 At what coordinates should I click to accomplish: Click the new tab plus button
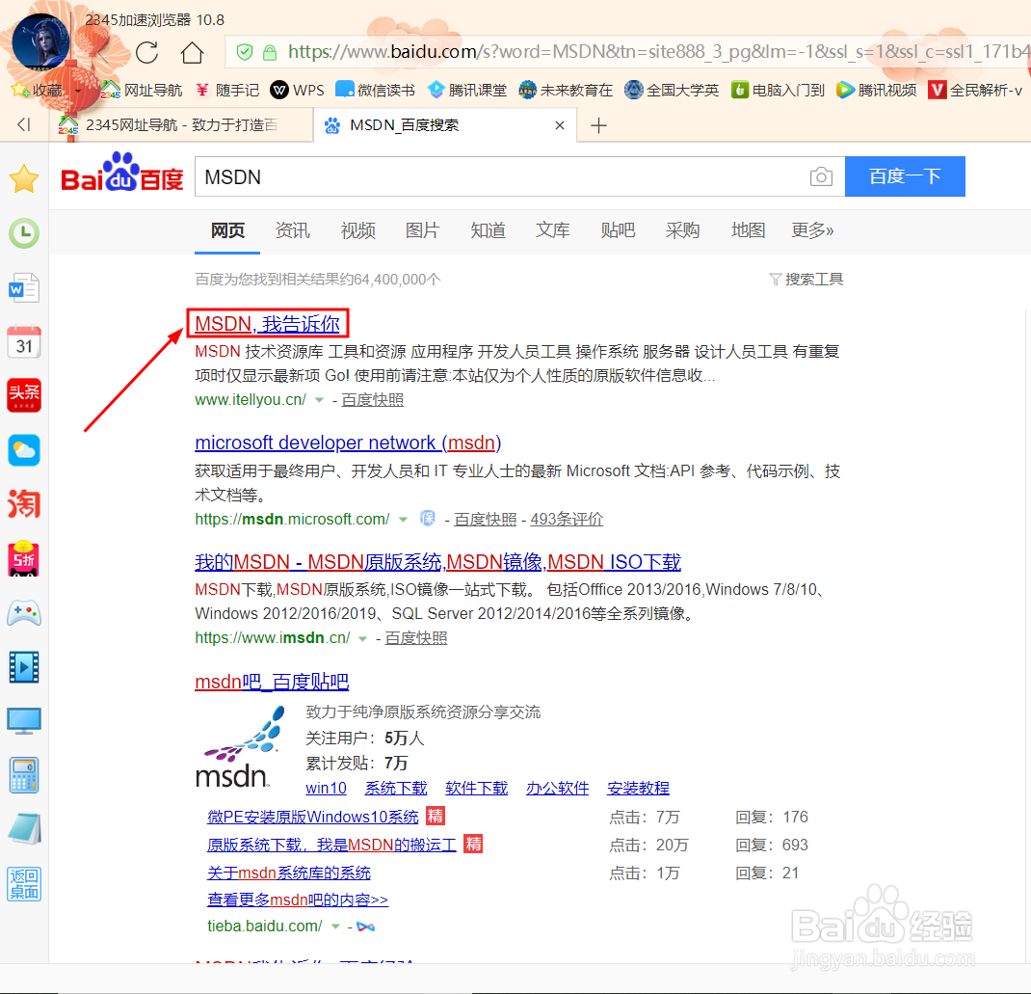coord(598,124)
